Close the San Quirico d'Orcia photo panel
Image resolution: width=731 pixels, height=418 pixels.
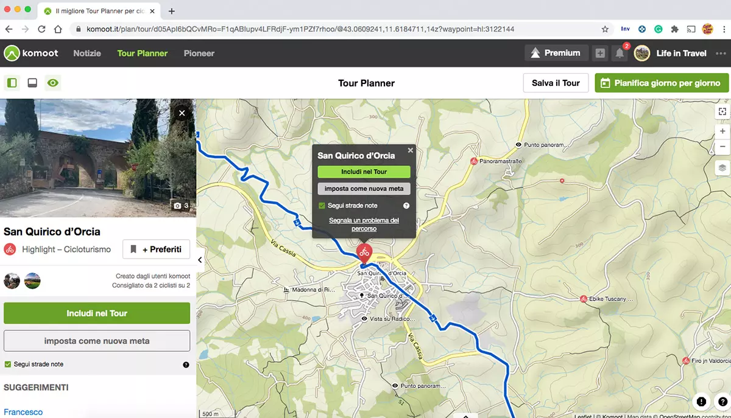[182, 113]
